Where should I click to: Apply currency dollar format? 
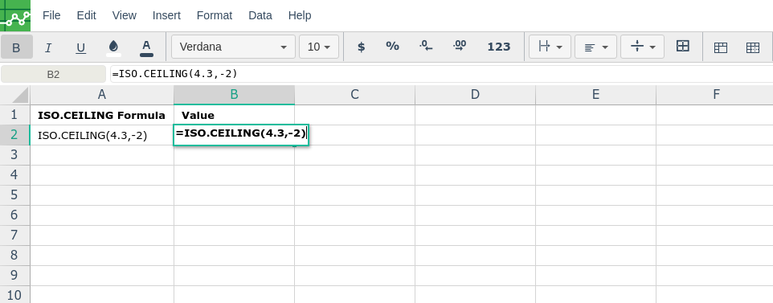[362, 47]
